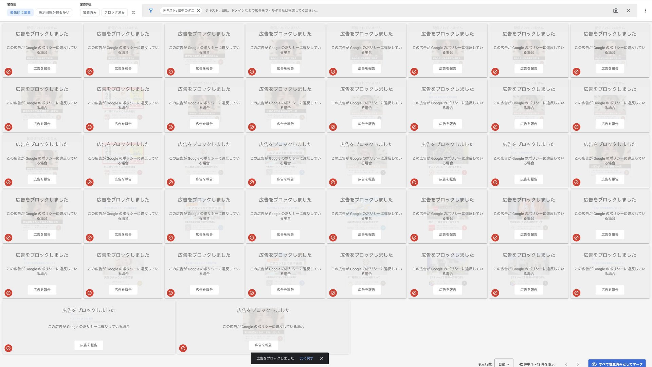Switch to the 審査済み tab
The image size is (652, 367).
point(89,12)
